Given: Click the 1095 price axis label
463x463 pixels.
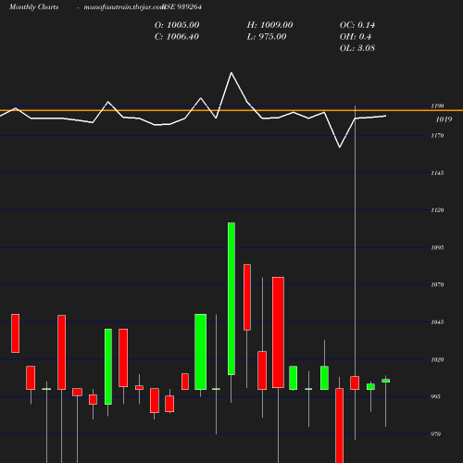Looking at the screenshot, I should 437,247.
